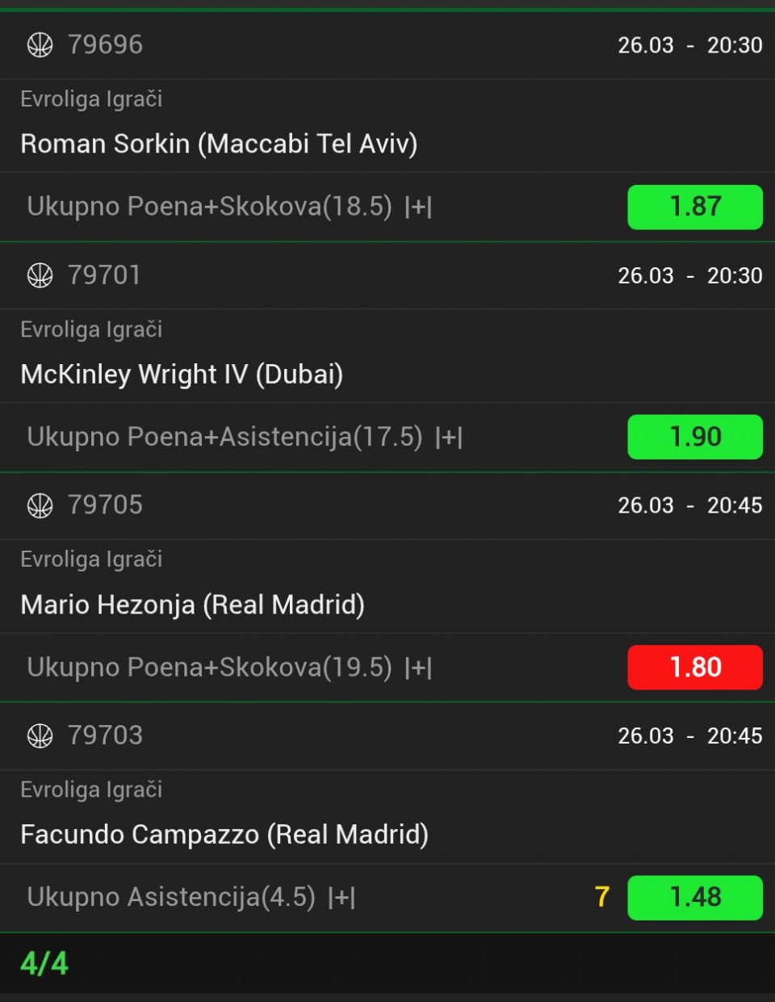Tap the green 1.87 odds button
775x1002 pixels.
(694, 207)
